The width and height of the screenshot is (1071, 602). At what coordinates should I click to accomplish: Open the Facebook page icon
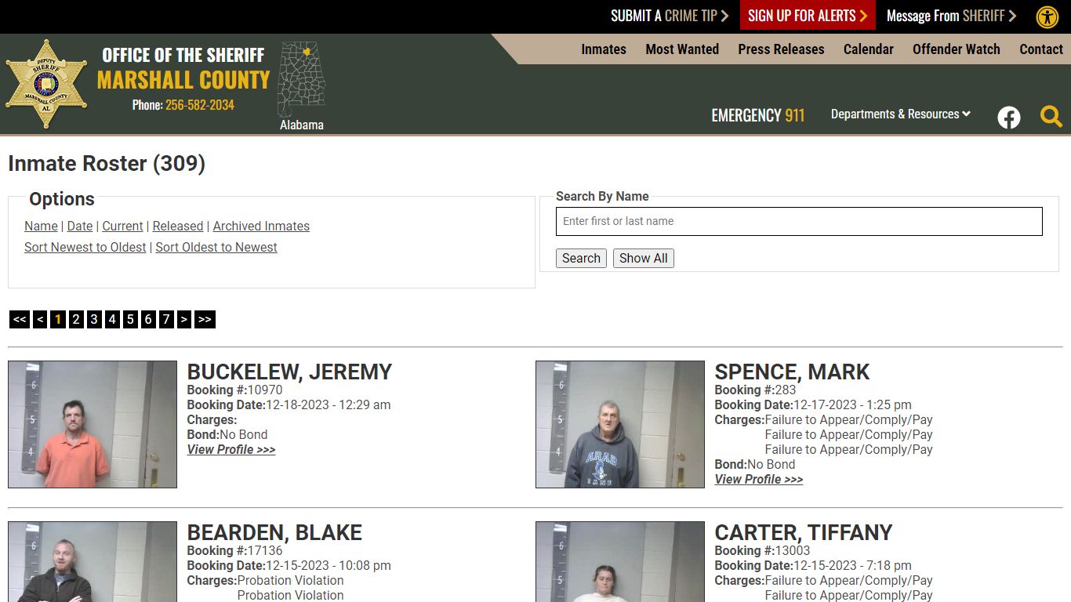click(x=1009, y=118)
